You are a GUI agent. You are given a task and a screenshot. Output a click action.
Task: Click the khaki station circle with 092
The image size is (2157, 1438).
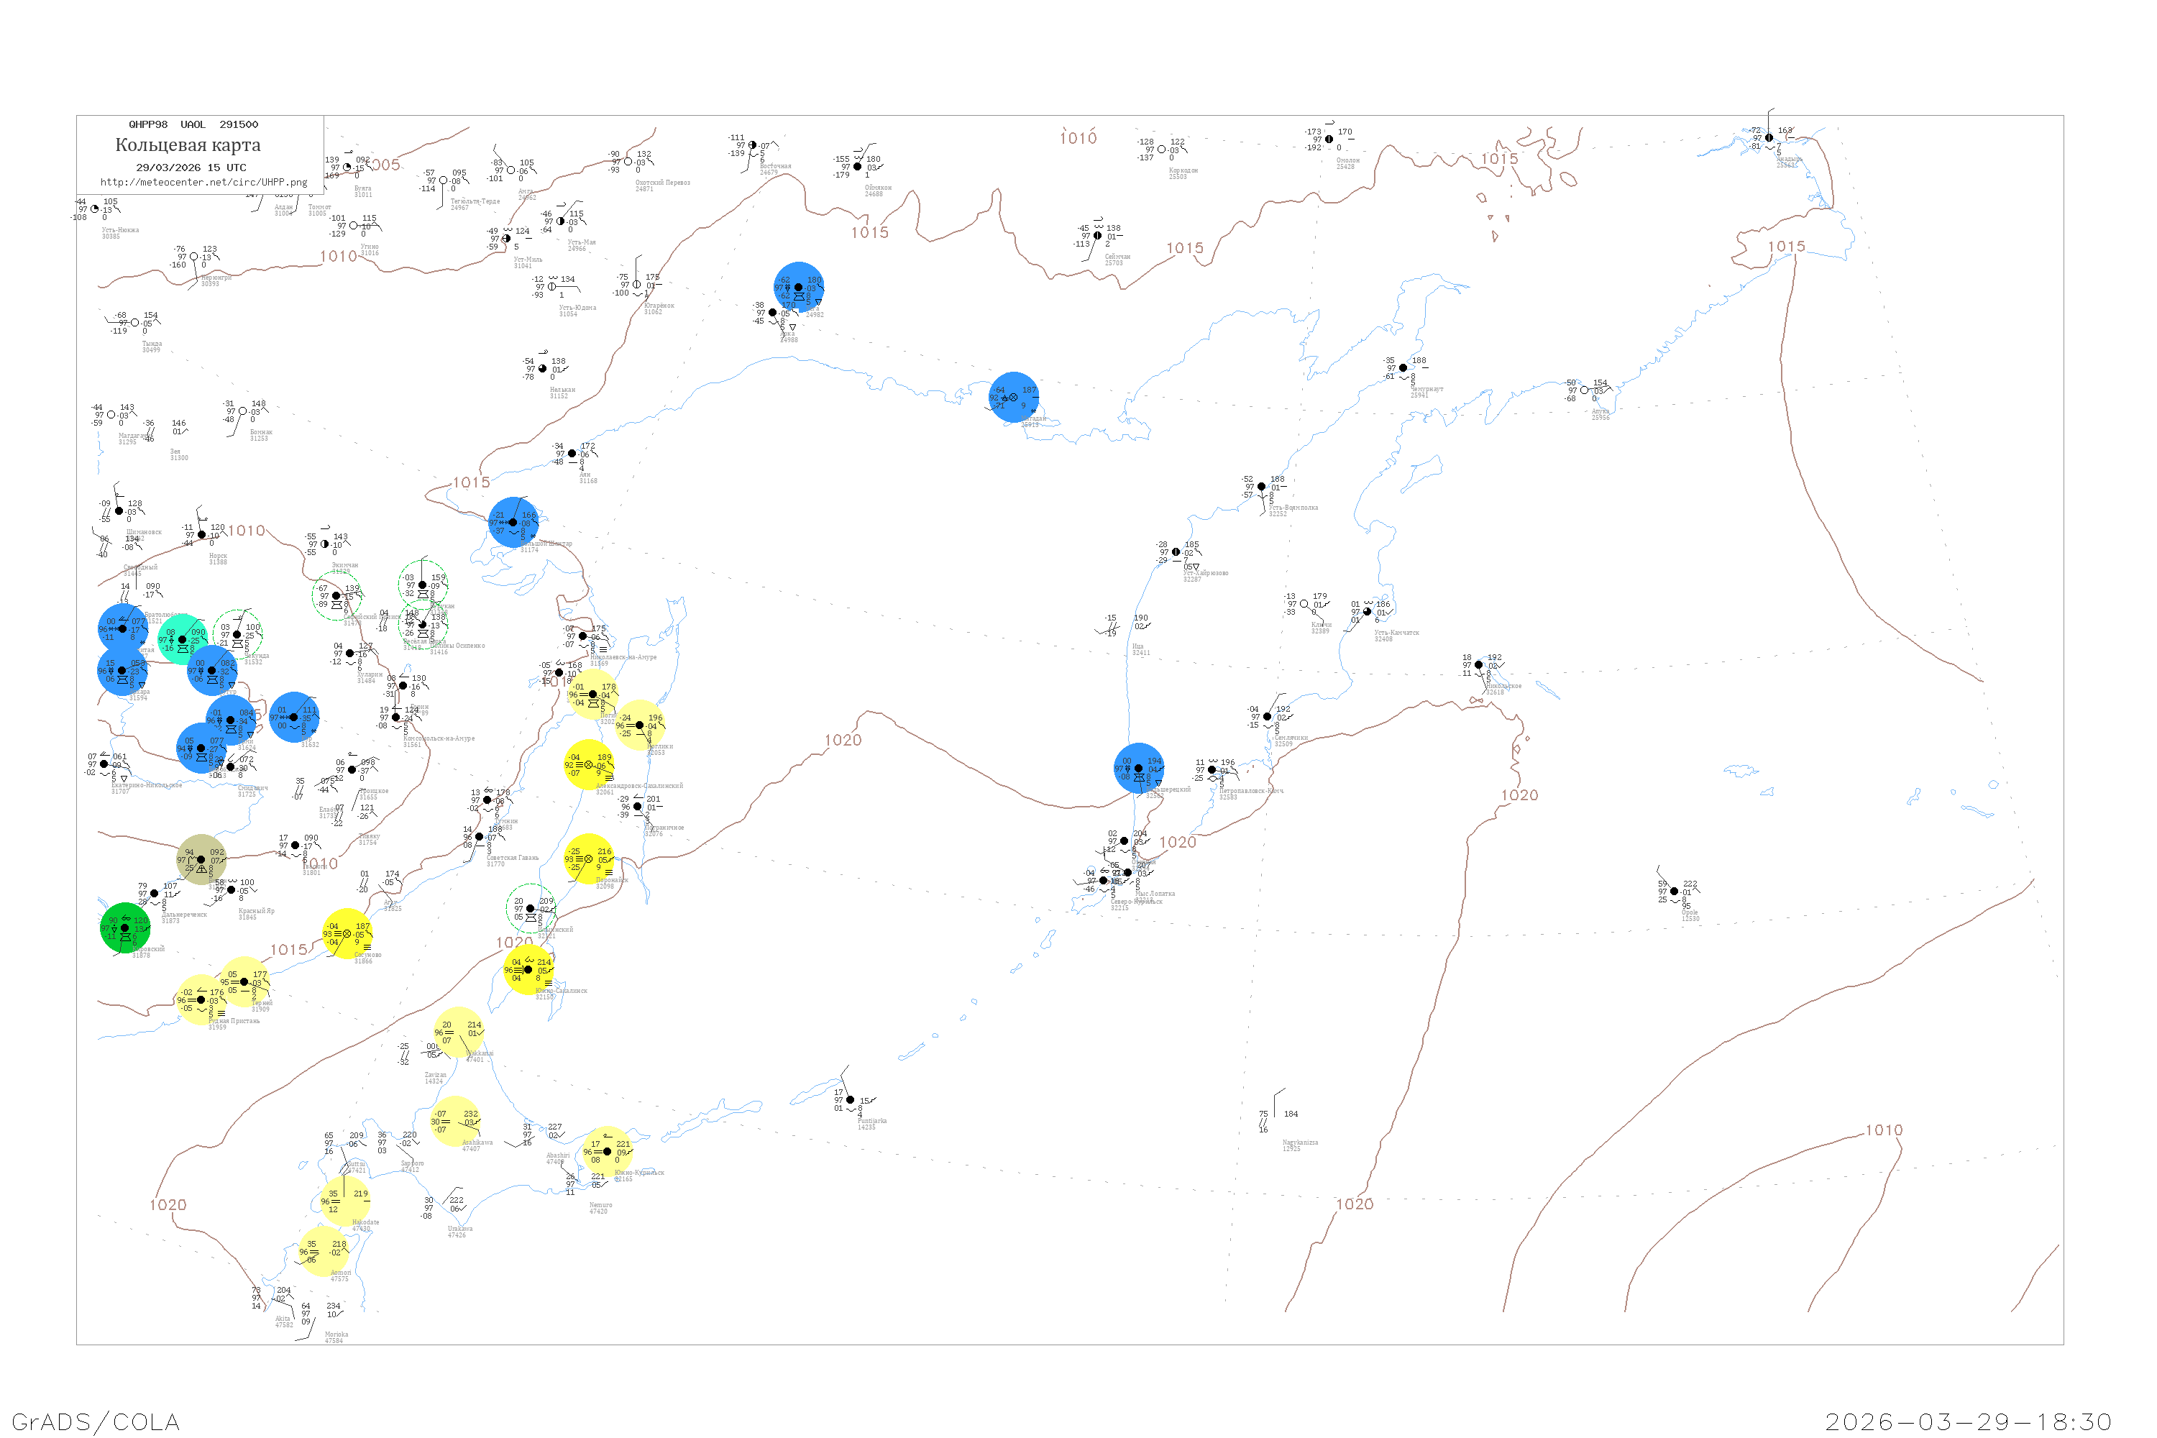201,859
